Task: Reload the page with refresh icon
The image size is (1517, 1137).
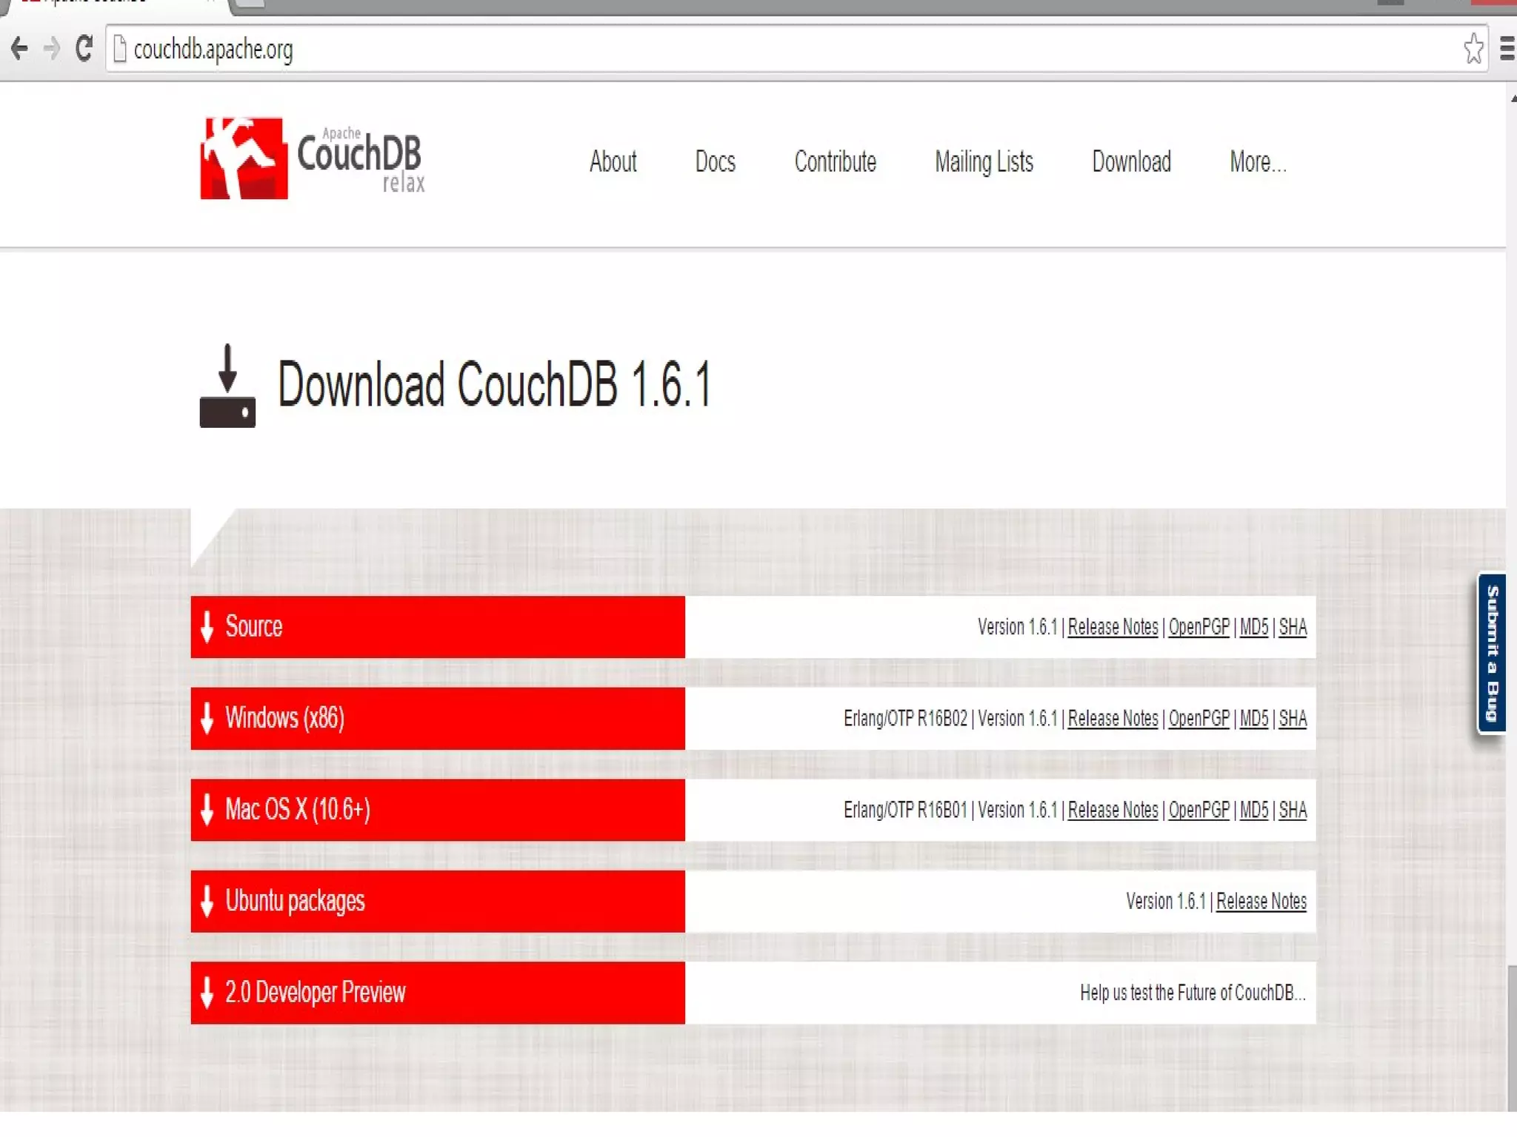Action: [84, 49]
